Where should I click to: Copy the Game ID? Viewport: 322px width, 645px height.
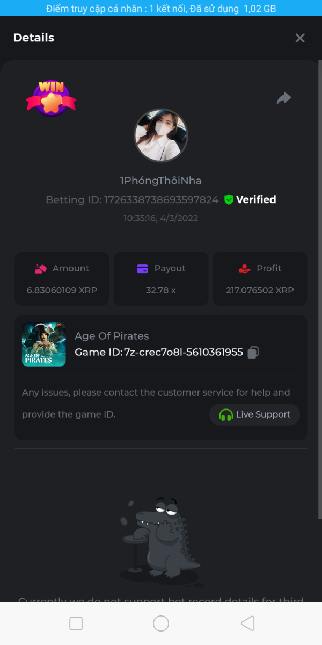(x=253, y=352)
